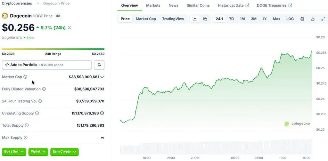Switch to candlestick chart icon
The width and height of the screenshot is (328, 161).
point(205,19)
